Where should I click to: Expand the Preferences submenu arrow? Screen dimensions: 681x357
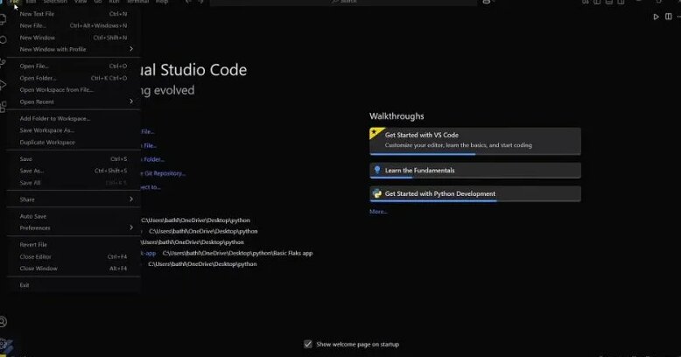[x=131, y=227]
